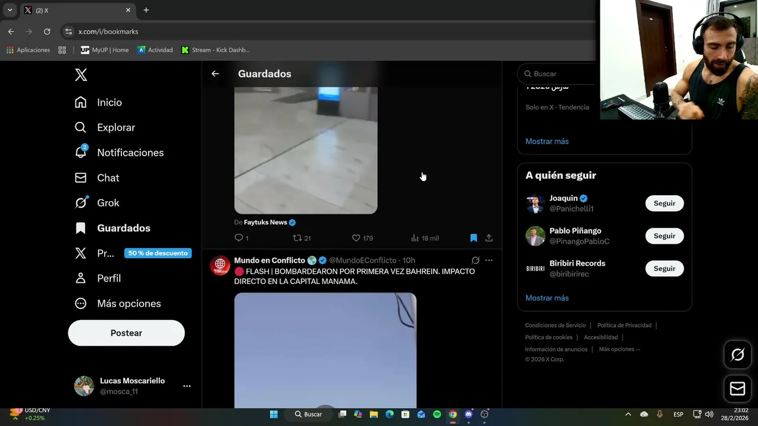Open Más opciones in the sidebar

click(x=118, y=304)
